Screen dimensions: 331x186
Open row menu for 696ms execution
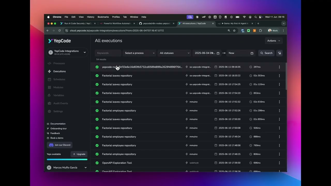(x=279, y=163)
